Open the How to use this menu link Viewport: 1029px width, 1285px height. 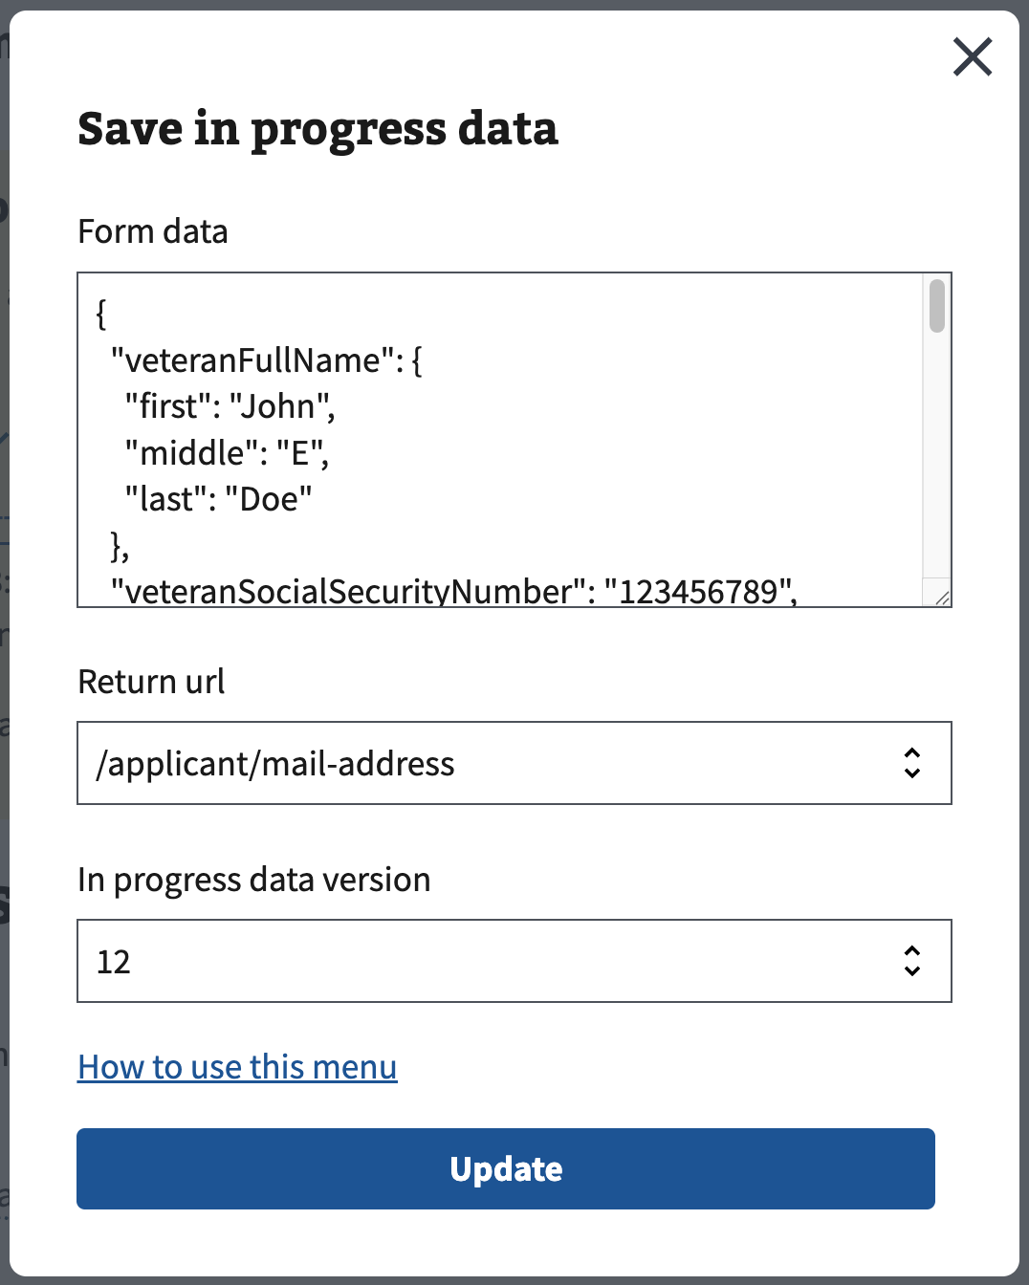(237, 1066)
